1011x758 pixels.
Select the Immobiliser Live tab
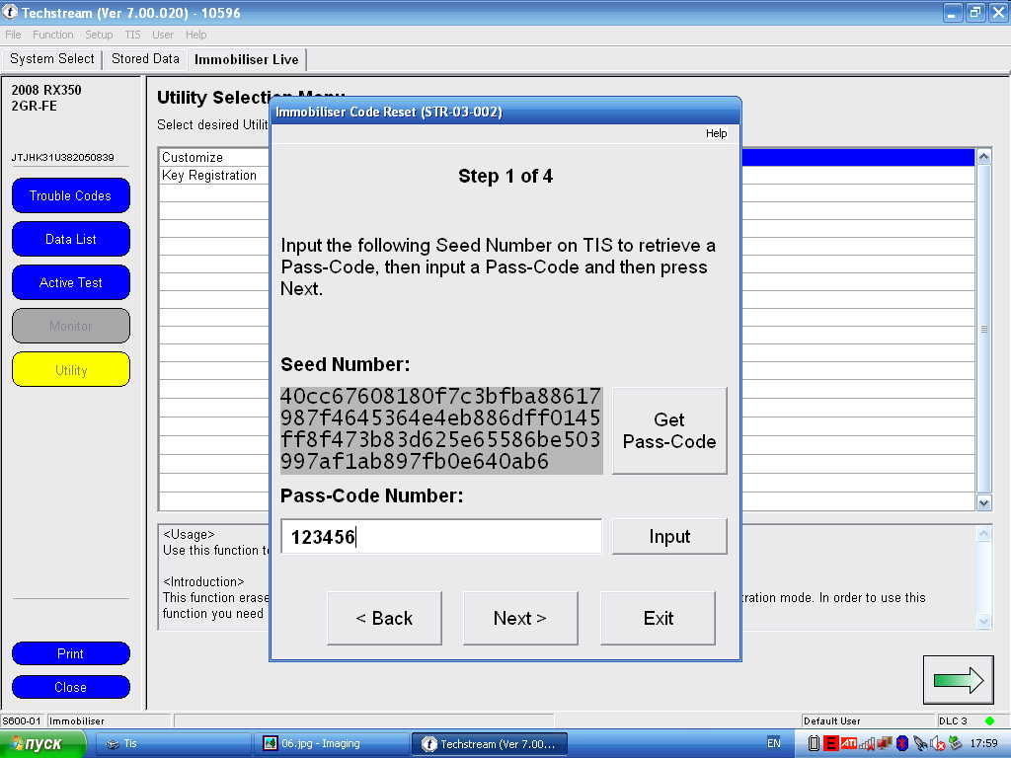pyautogui.click(x=246, y=59)
